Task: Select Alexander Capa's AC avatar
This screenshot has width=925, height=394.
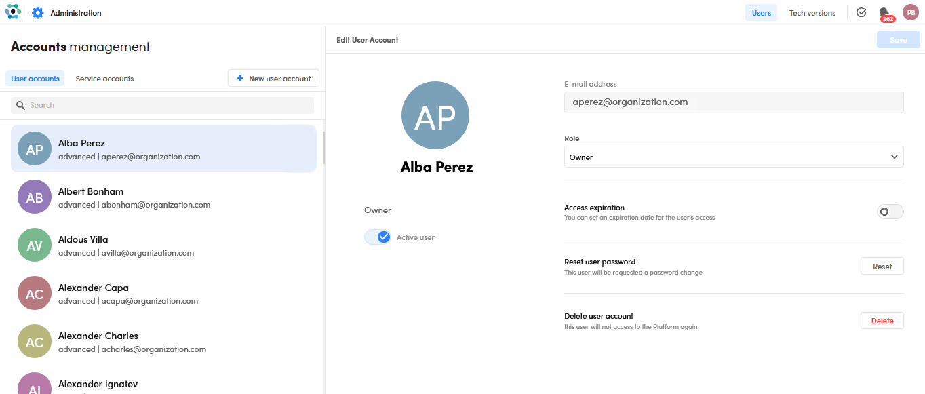Action: (35, 294)
